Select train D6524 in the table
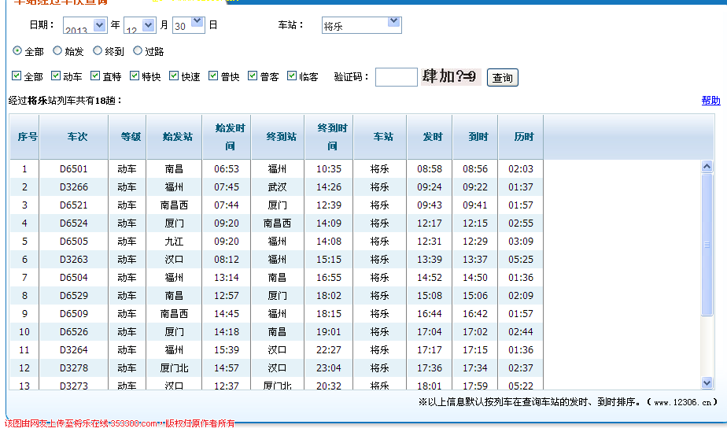Screen dimensions: 727x432 (74, 223)
